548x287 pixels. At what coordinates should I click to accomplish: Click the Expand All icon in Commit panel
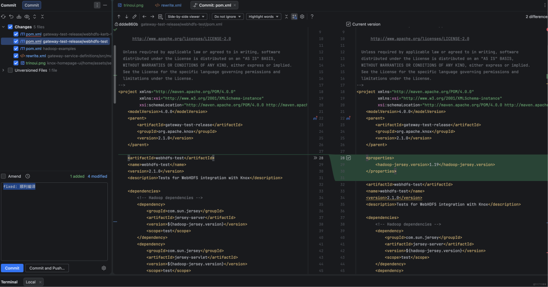[x=35, y=16]
